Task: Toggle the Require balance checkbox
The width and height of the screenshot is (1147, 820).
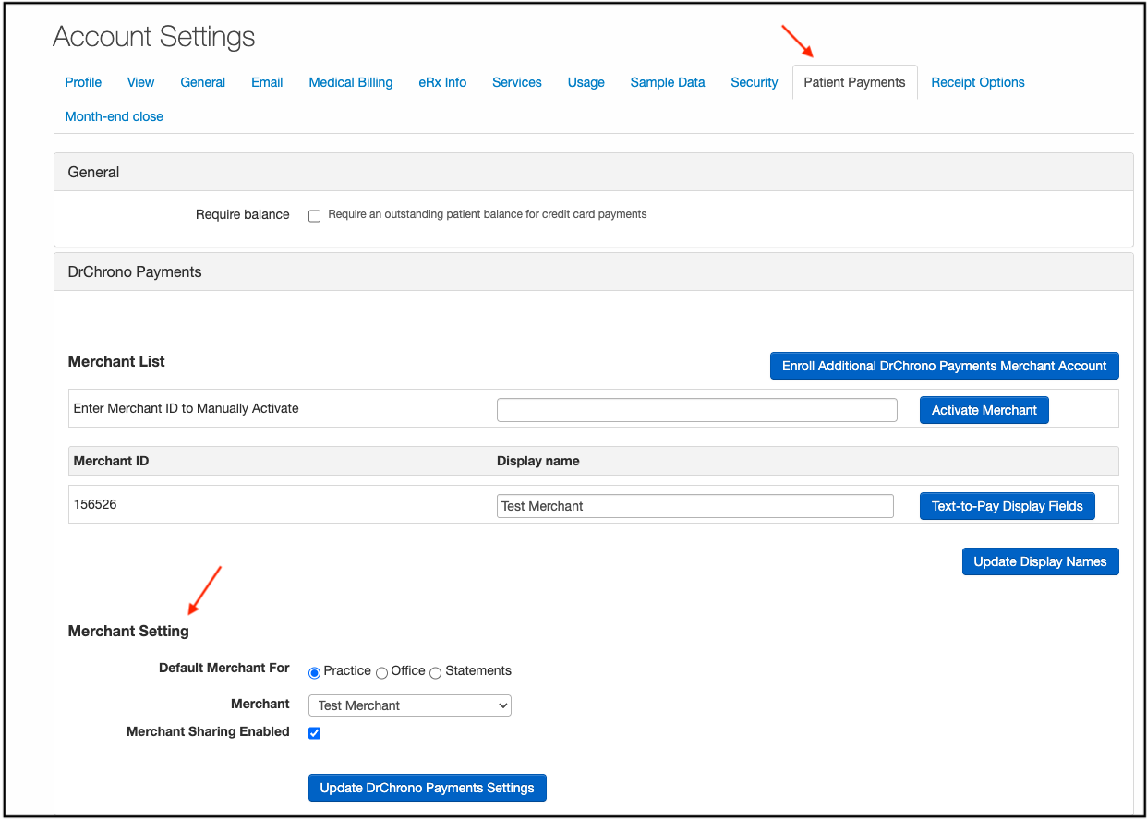Action: [x=314, y=215]
